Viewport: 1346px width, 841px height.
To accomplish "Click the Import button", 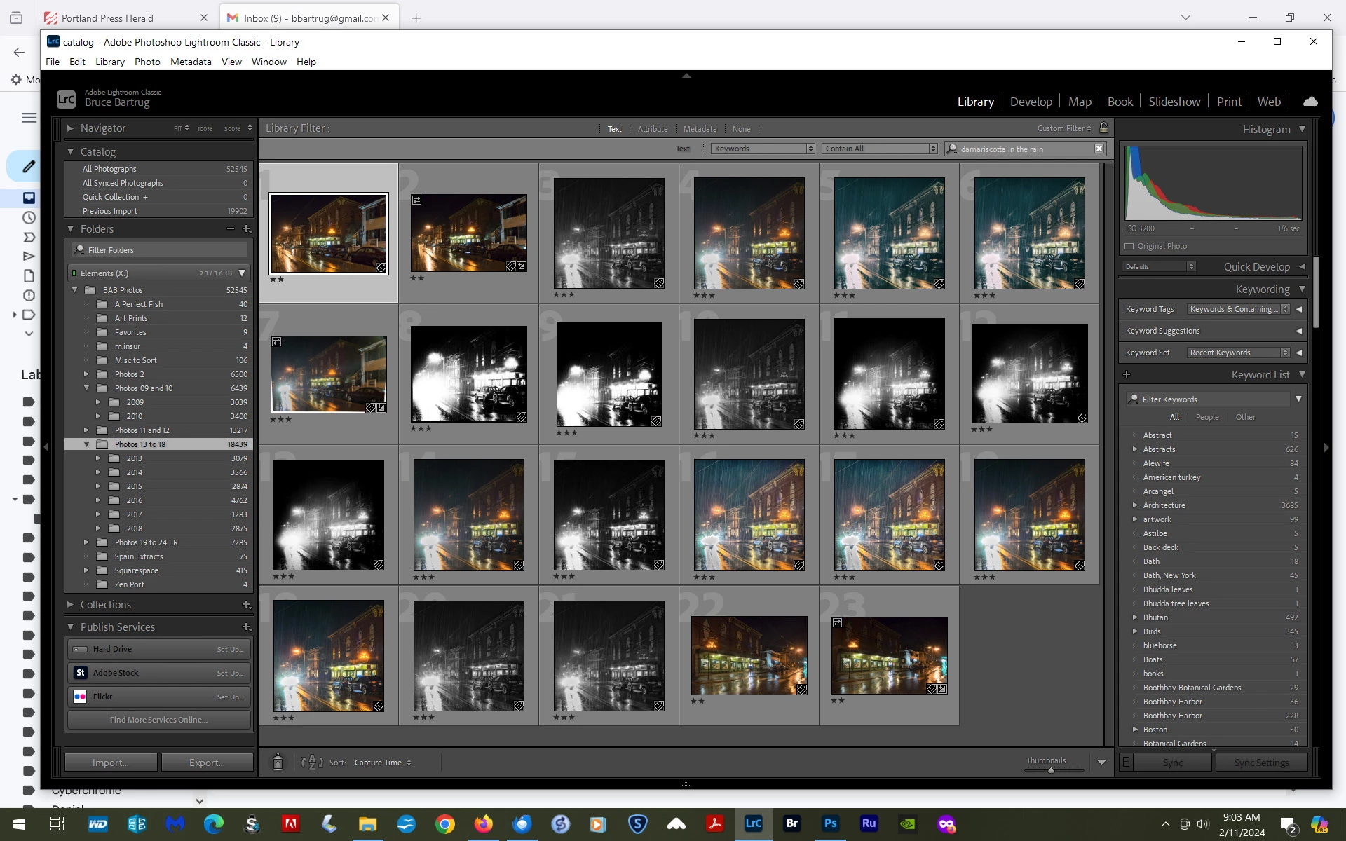I will (x=110, y=763).
